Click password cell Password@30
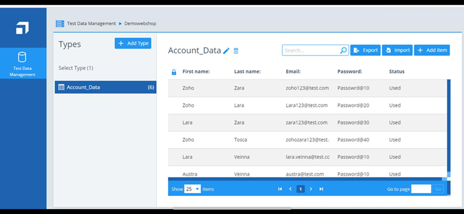This screenshot has width=464, height=214. click(353, 122)
